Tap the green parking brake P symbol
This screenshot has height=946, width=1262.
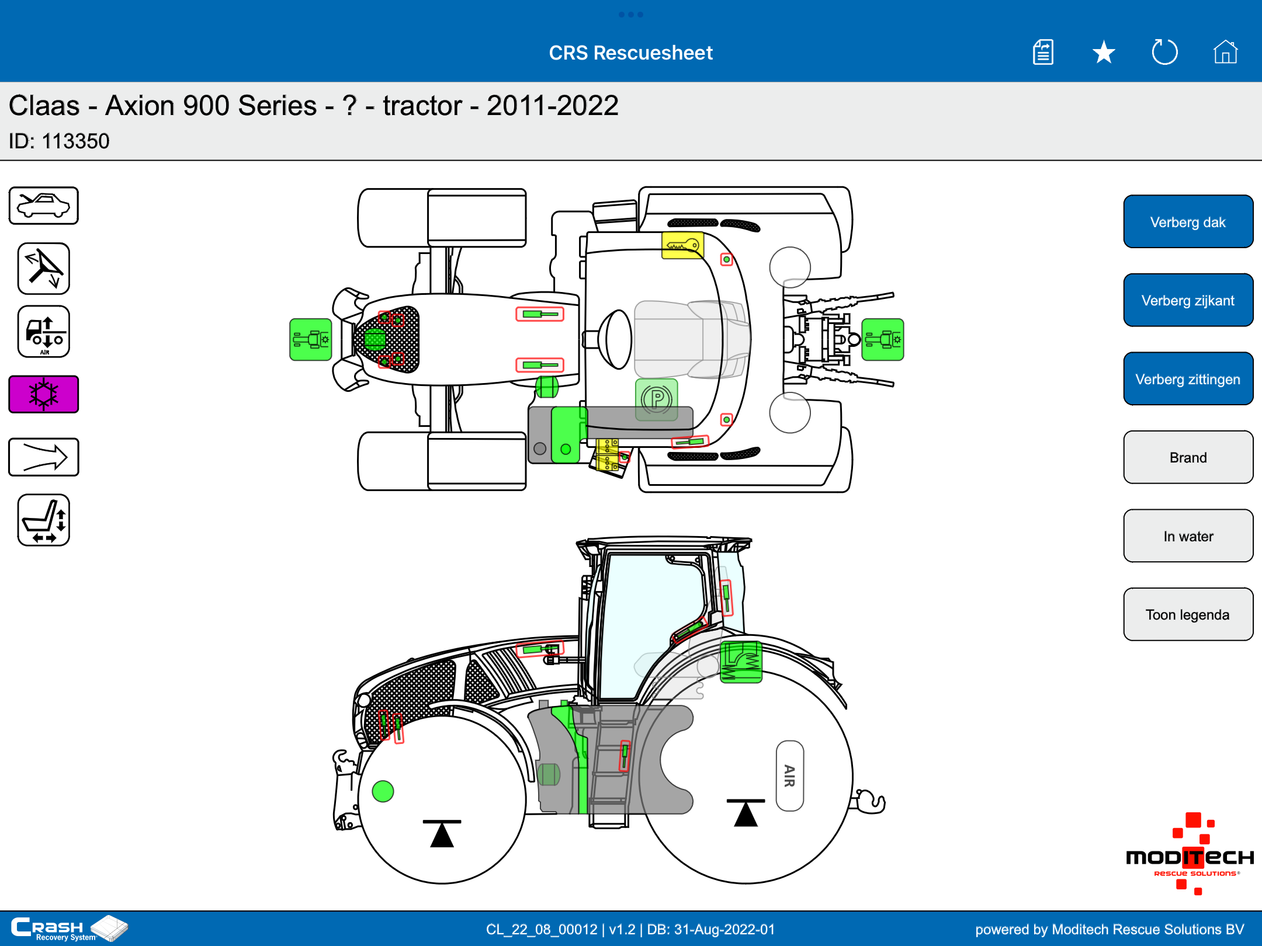657,399
